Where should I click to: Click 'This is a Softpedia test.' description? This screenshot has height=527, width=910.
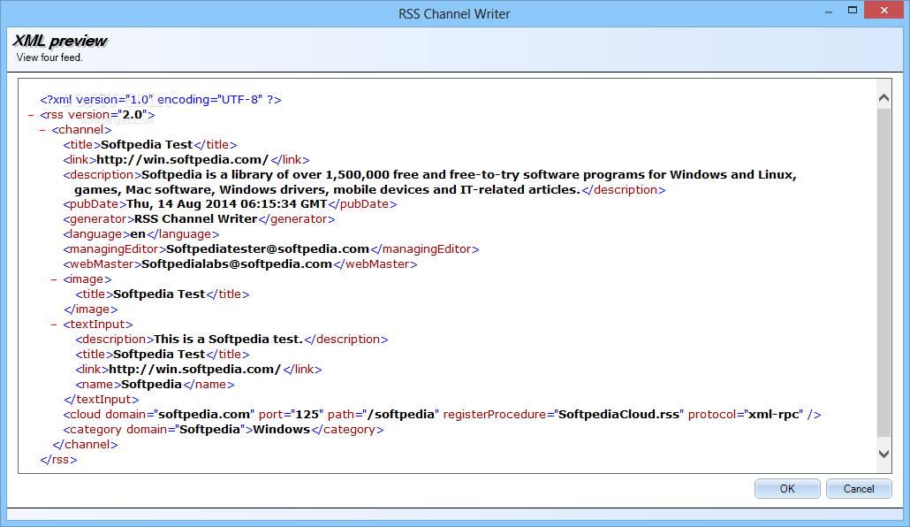[228, 340]
